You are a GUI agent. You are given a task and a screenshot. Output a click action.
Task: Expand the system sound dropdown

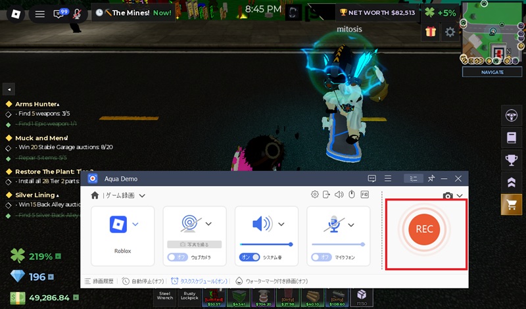281,224
